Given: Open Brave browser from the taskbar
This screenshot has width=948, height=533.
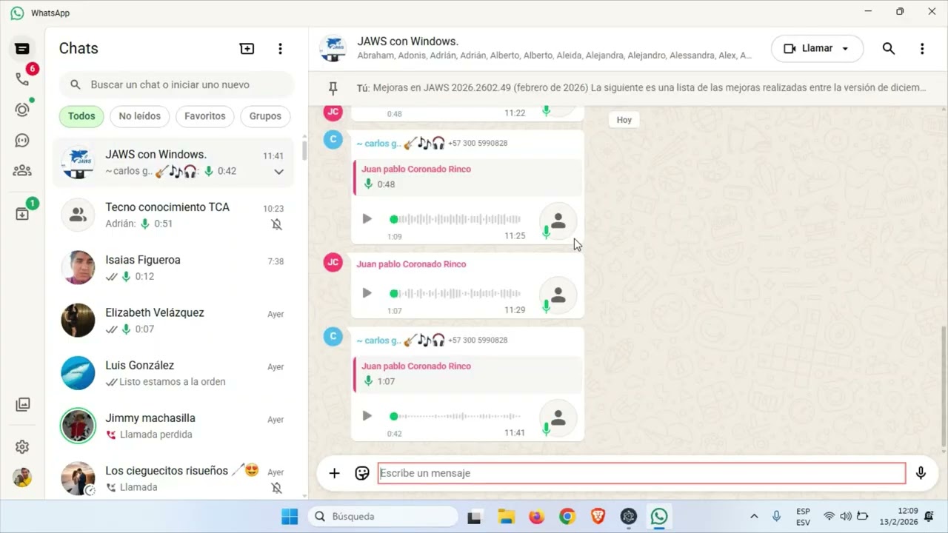Looking at the screenshot, I should (598, 517).
